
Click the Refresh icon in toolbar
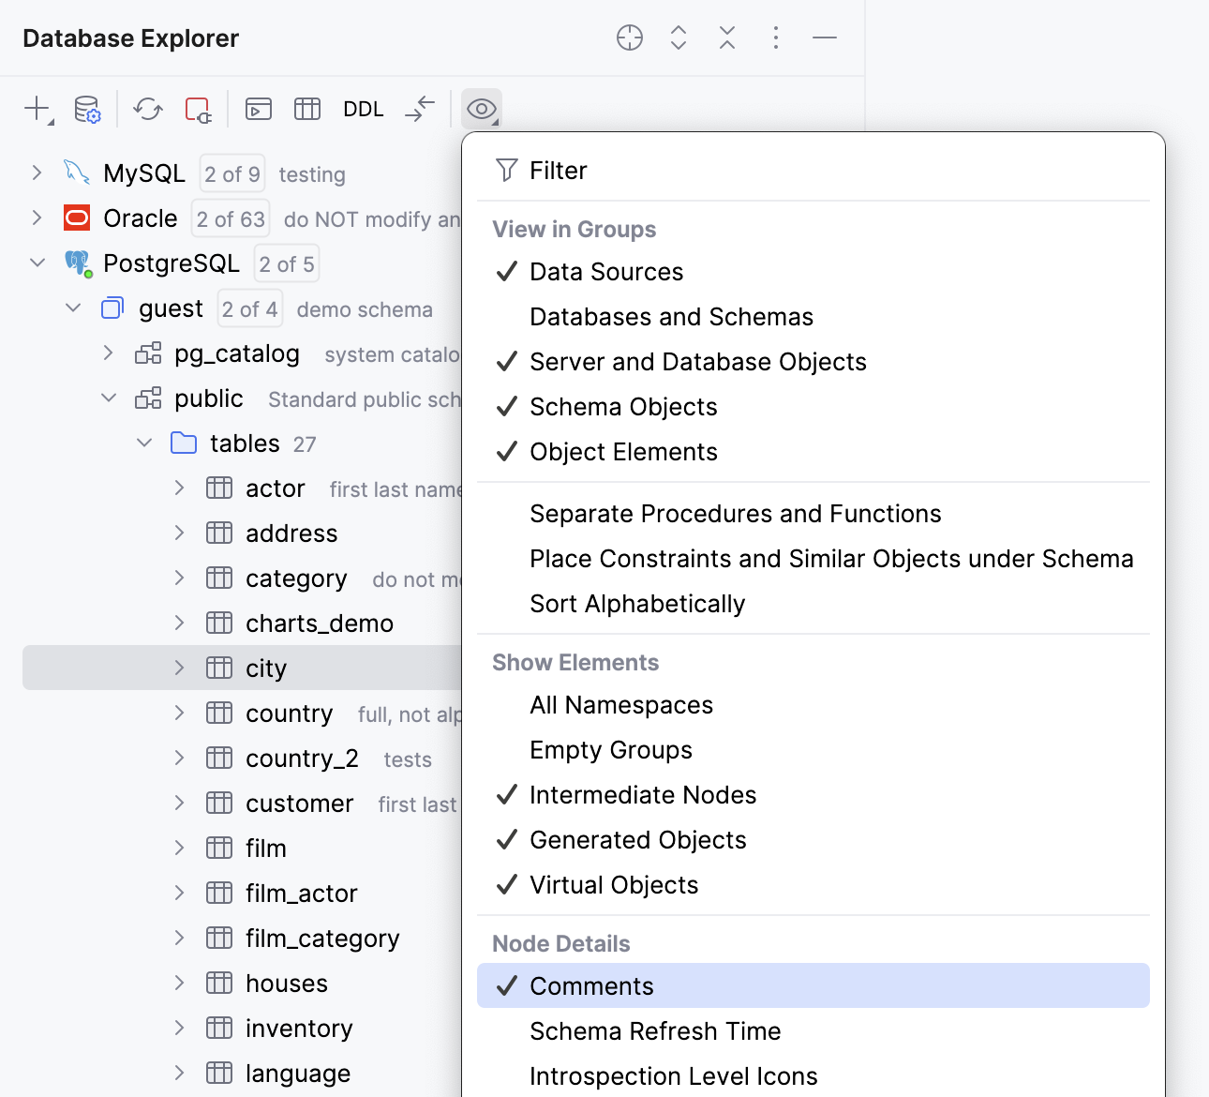148,109
